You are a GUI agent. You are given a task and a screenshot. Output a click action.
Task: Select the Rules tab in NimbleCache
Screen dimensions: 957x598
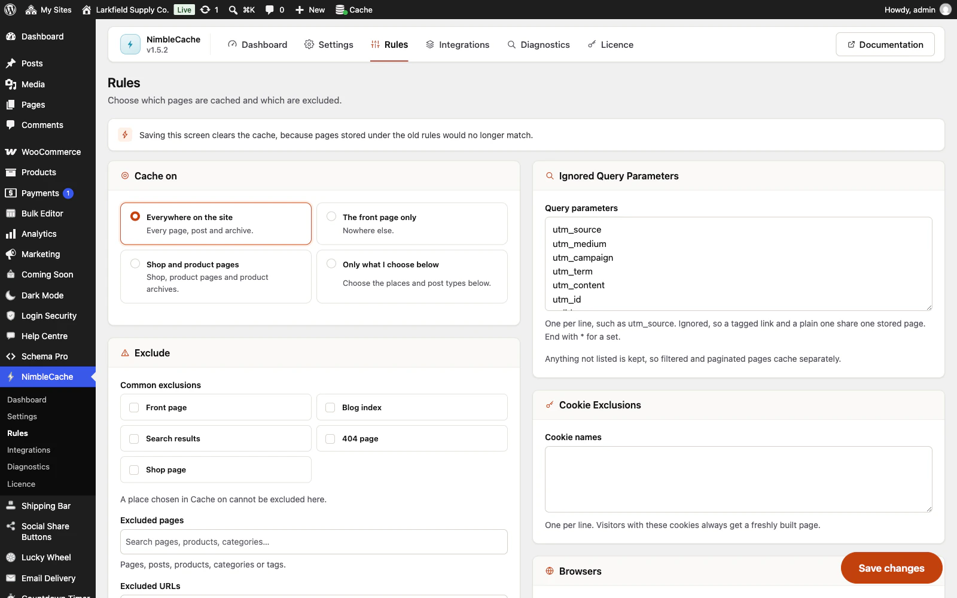(x=389, y=45)
